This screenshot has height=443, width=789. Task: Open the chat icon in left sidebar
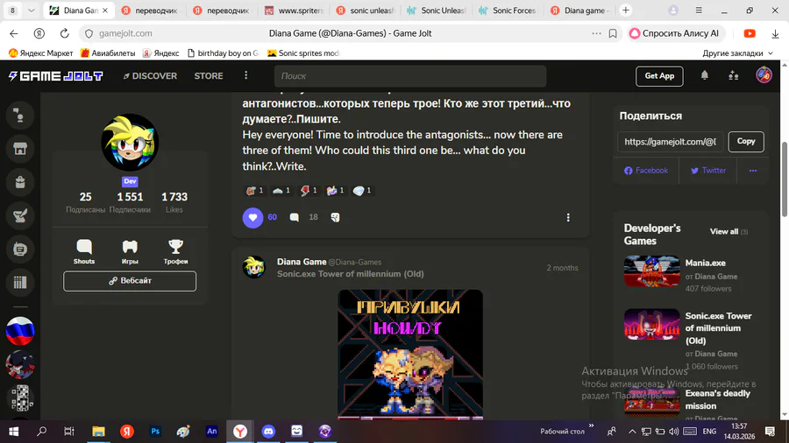(x=20, y=250)
